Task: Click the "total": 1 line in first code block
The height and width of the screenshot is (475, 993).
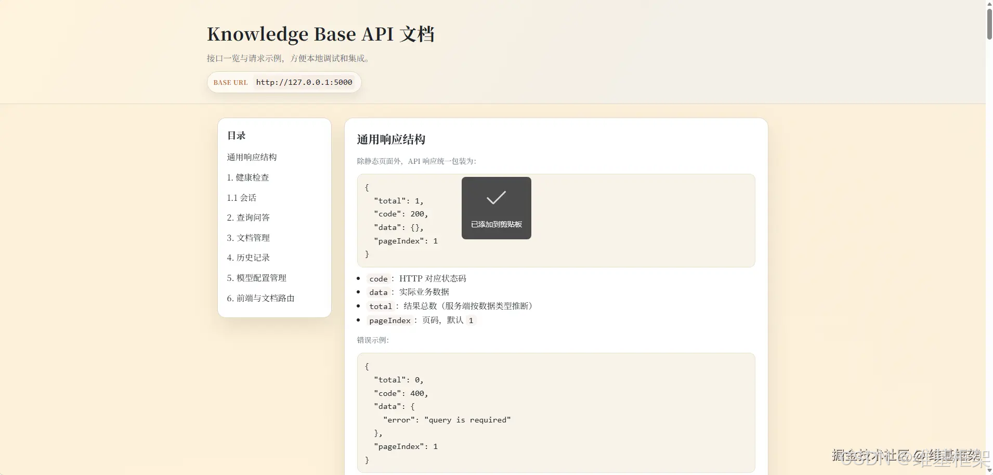Action: pyautogui.click(x=399, y=201)
